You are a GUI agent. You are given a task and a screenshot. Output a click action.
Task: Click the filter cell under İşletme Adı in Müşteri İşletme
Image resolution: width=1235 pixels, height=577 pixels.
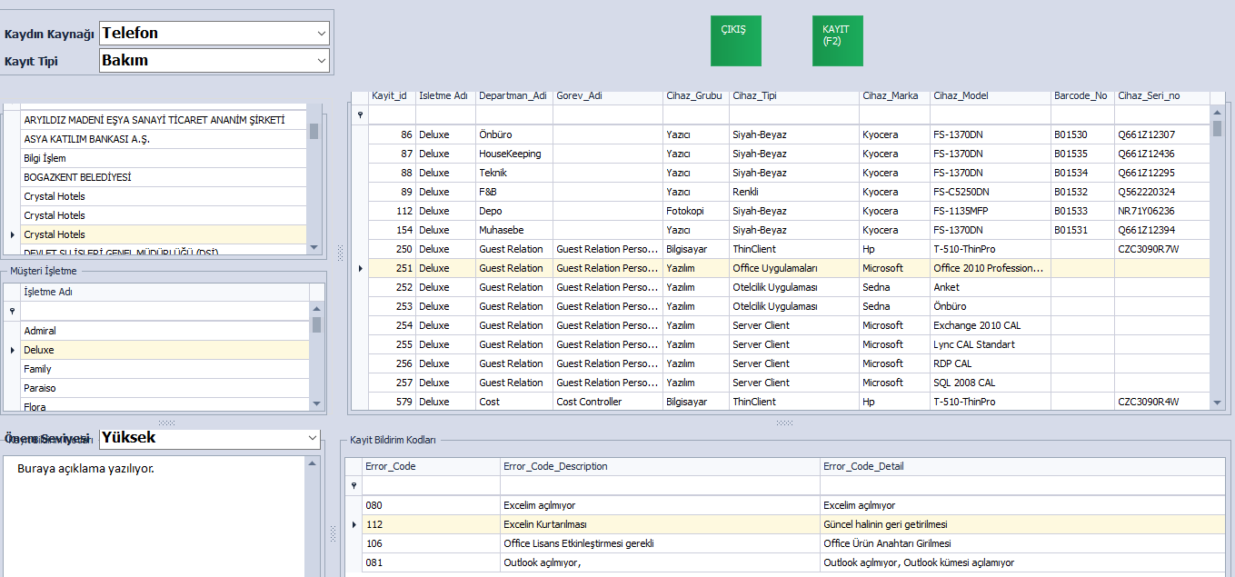pyautogui.click(x=165, y=311)
